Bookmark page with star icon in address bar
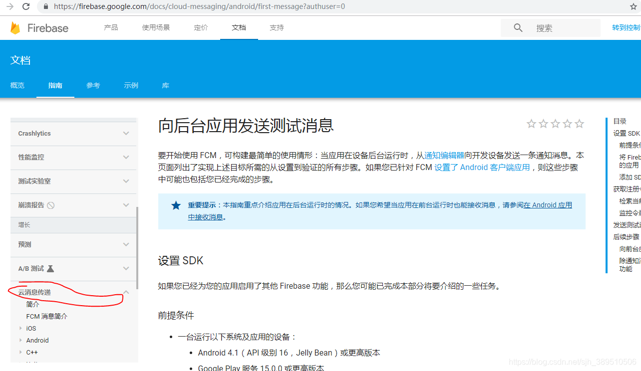This screenshot has width=641, height=371. (634, 7)
